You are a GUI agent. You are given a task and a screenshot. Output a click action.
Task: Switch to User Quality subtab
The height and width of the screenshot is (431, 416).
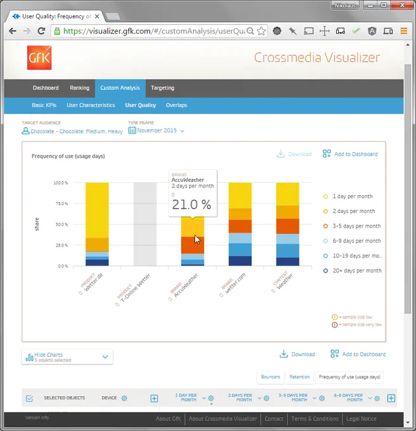pos(141,105)
